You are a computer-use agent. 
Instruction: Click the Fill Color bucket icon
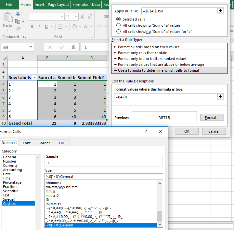[x=74, y=27]
